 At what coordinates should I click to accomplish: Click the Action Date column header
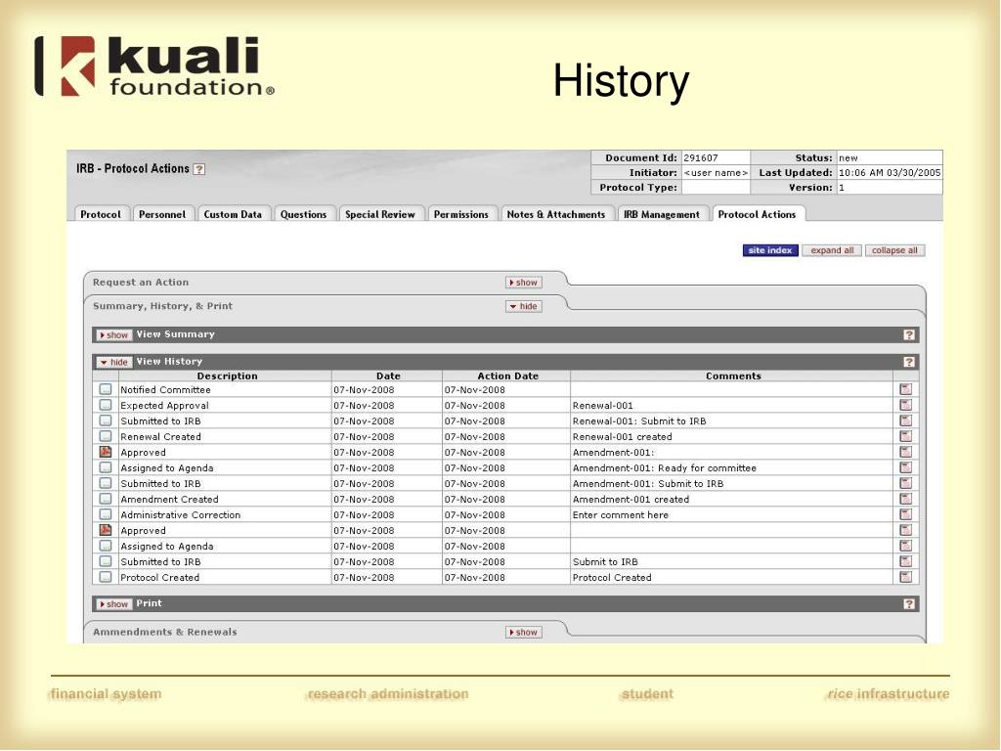pos(508,376)
